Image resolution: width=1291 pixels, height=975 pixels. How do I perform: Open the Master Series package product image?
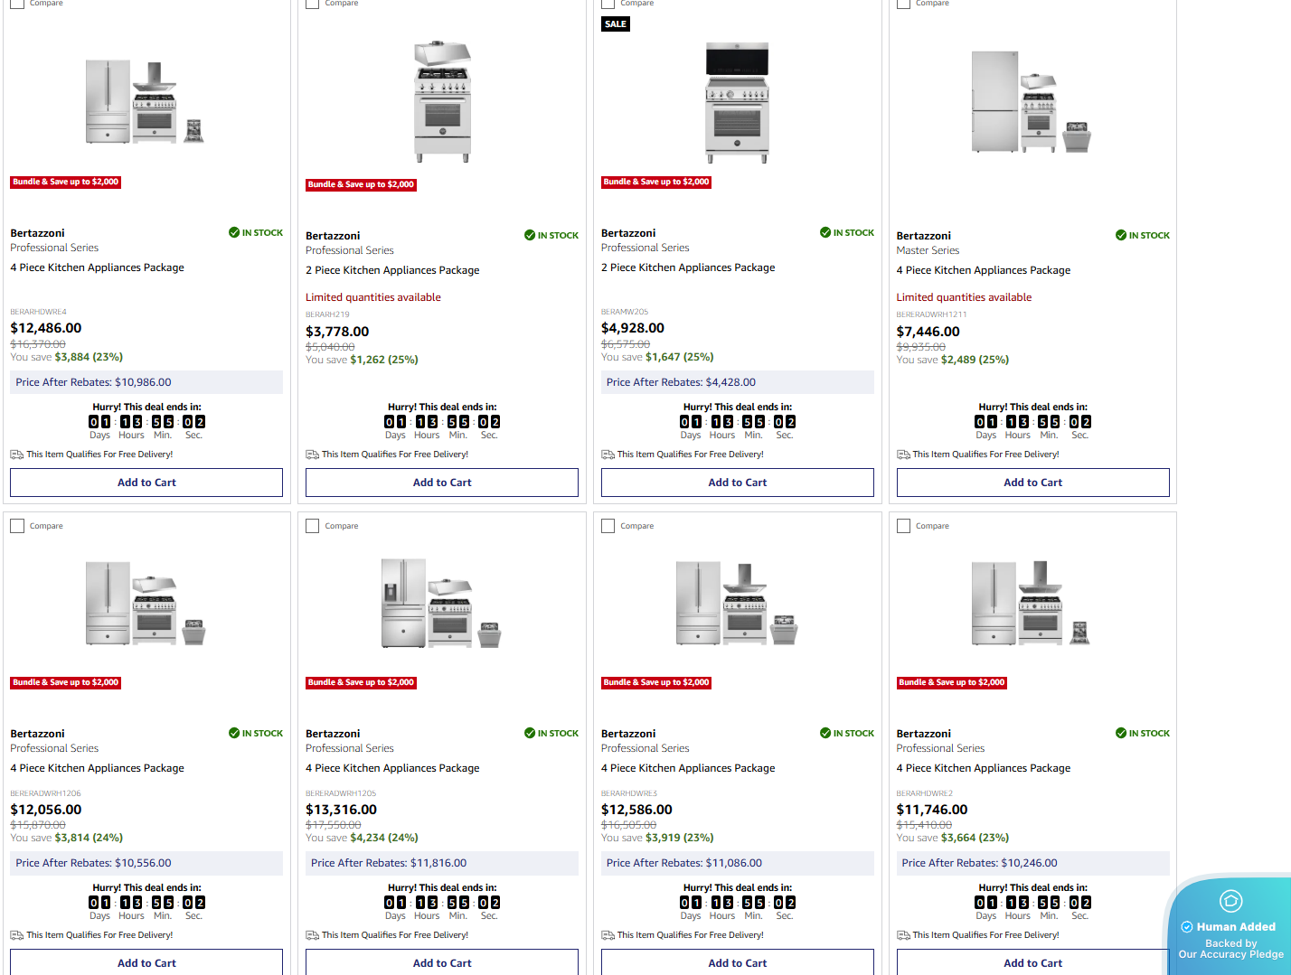(1032, 102)
